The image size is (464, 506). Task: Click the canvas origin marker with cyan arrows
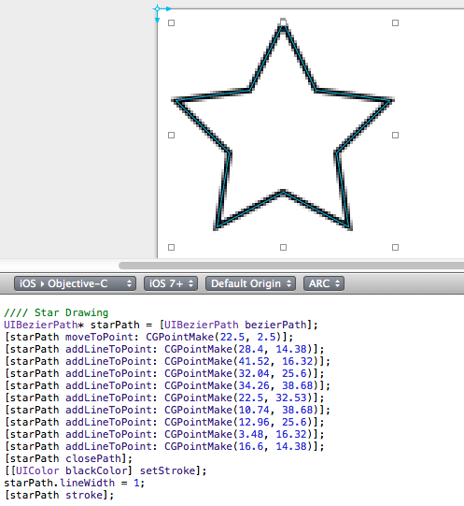[x=157, y=9]
